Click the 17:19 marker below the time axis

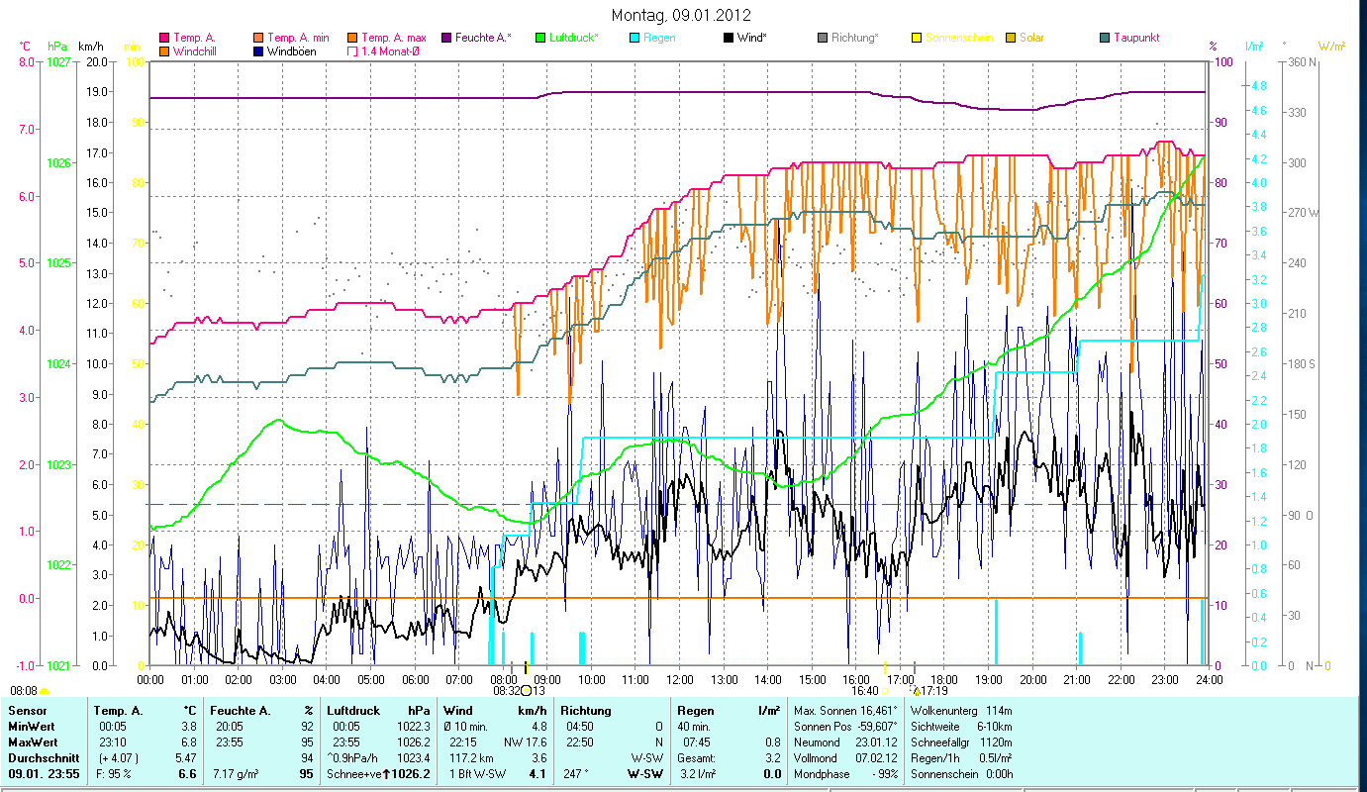coord(930,691)
